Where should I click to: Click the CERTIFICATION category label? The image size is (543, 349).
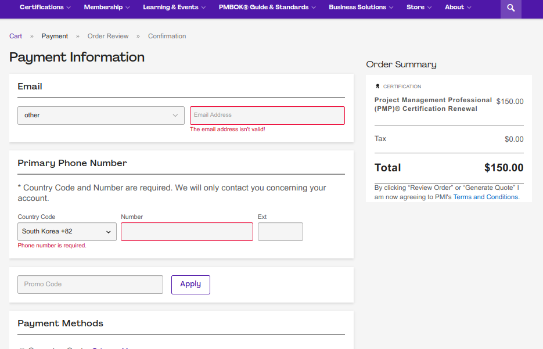(x=402, y=87)
